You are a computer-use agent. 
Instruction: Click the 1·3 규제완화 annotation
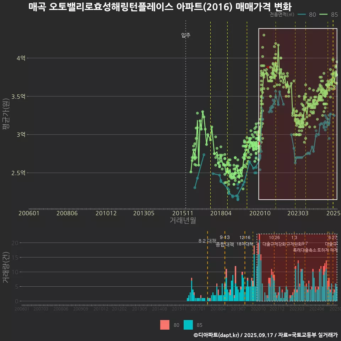pyautogui.click(x=294, y=241)
